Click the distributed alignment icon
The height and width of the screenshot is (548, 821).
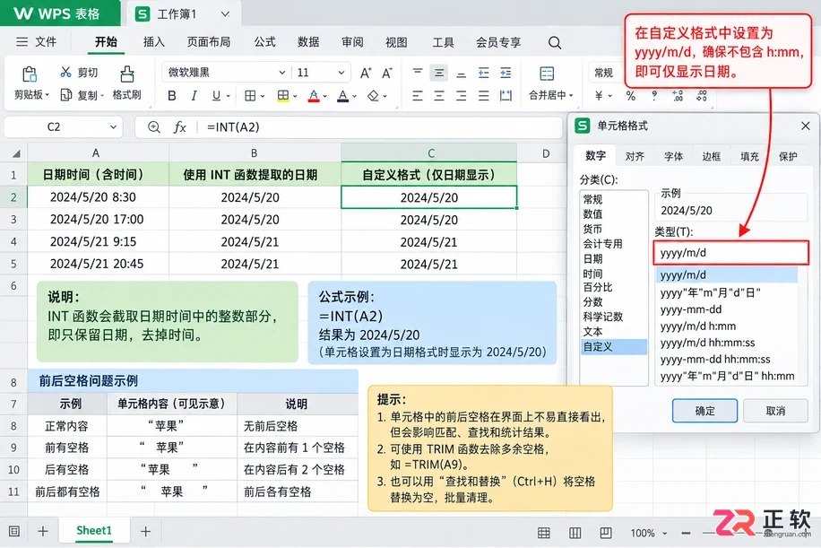pyautogui.click(x=506, y=95)
